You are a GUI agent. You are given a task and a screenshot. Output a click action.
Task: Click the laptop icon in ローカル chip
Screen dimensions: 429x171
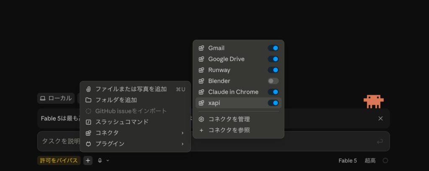43,98
